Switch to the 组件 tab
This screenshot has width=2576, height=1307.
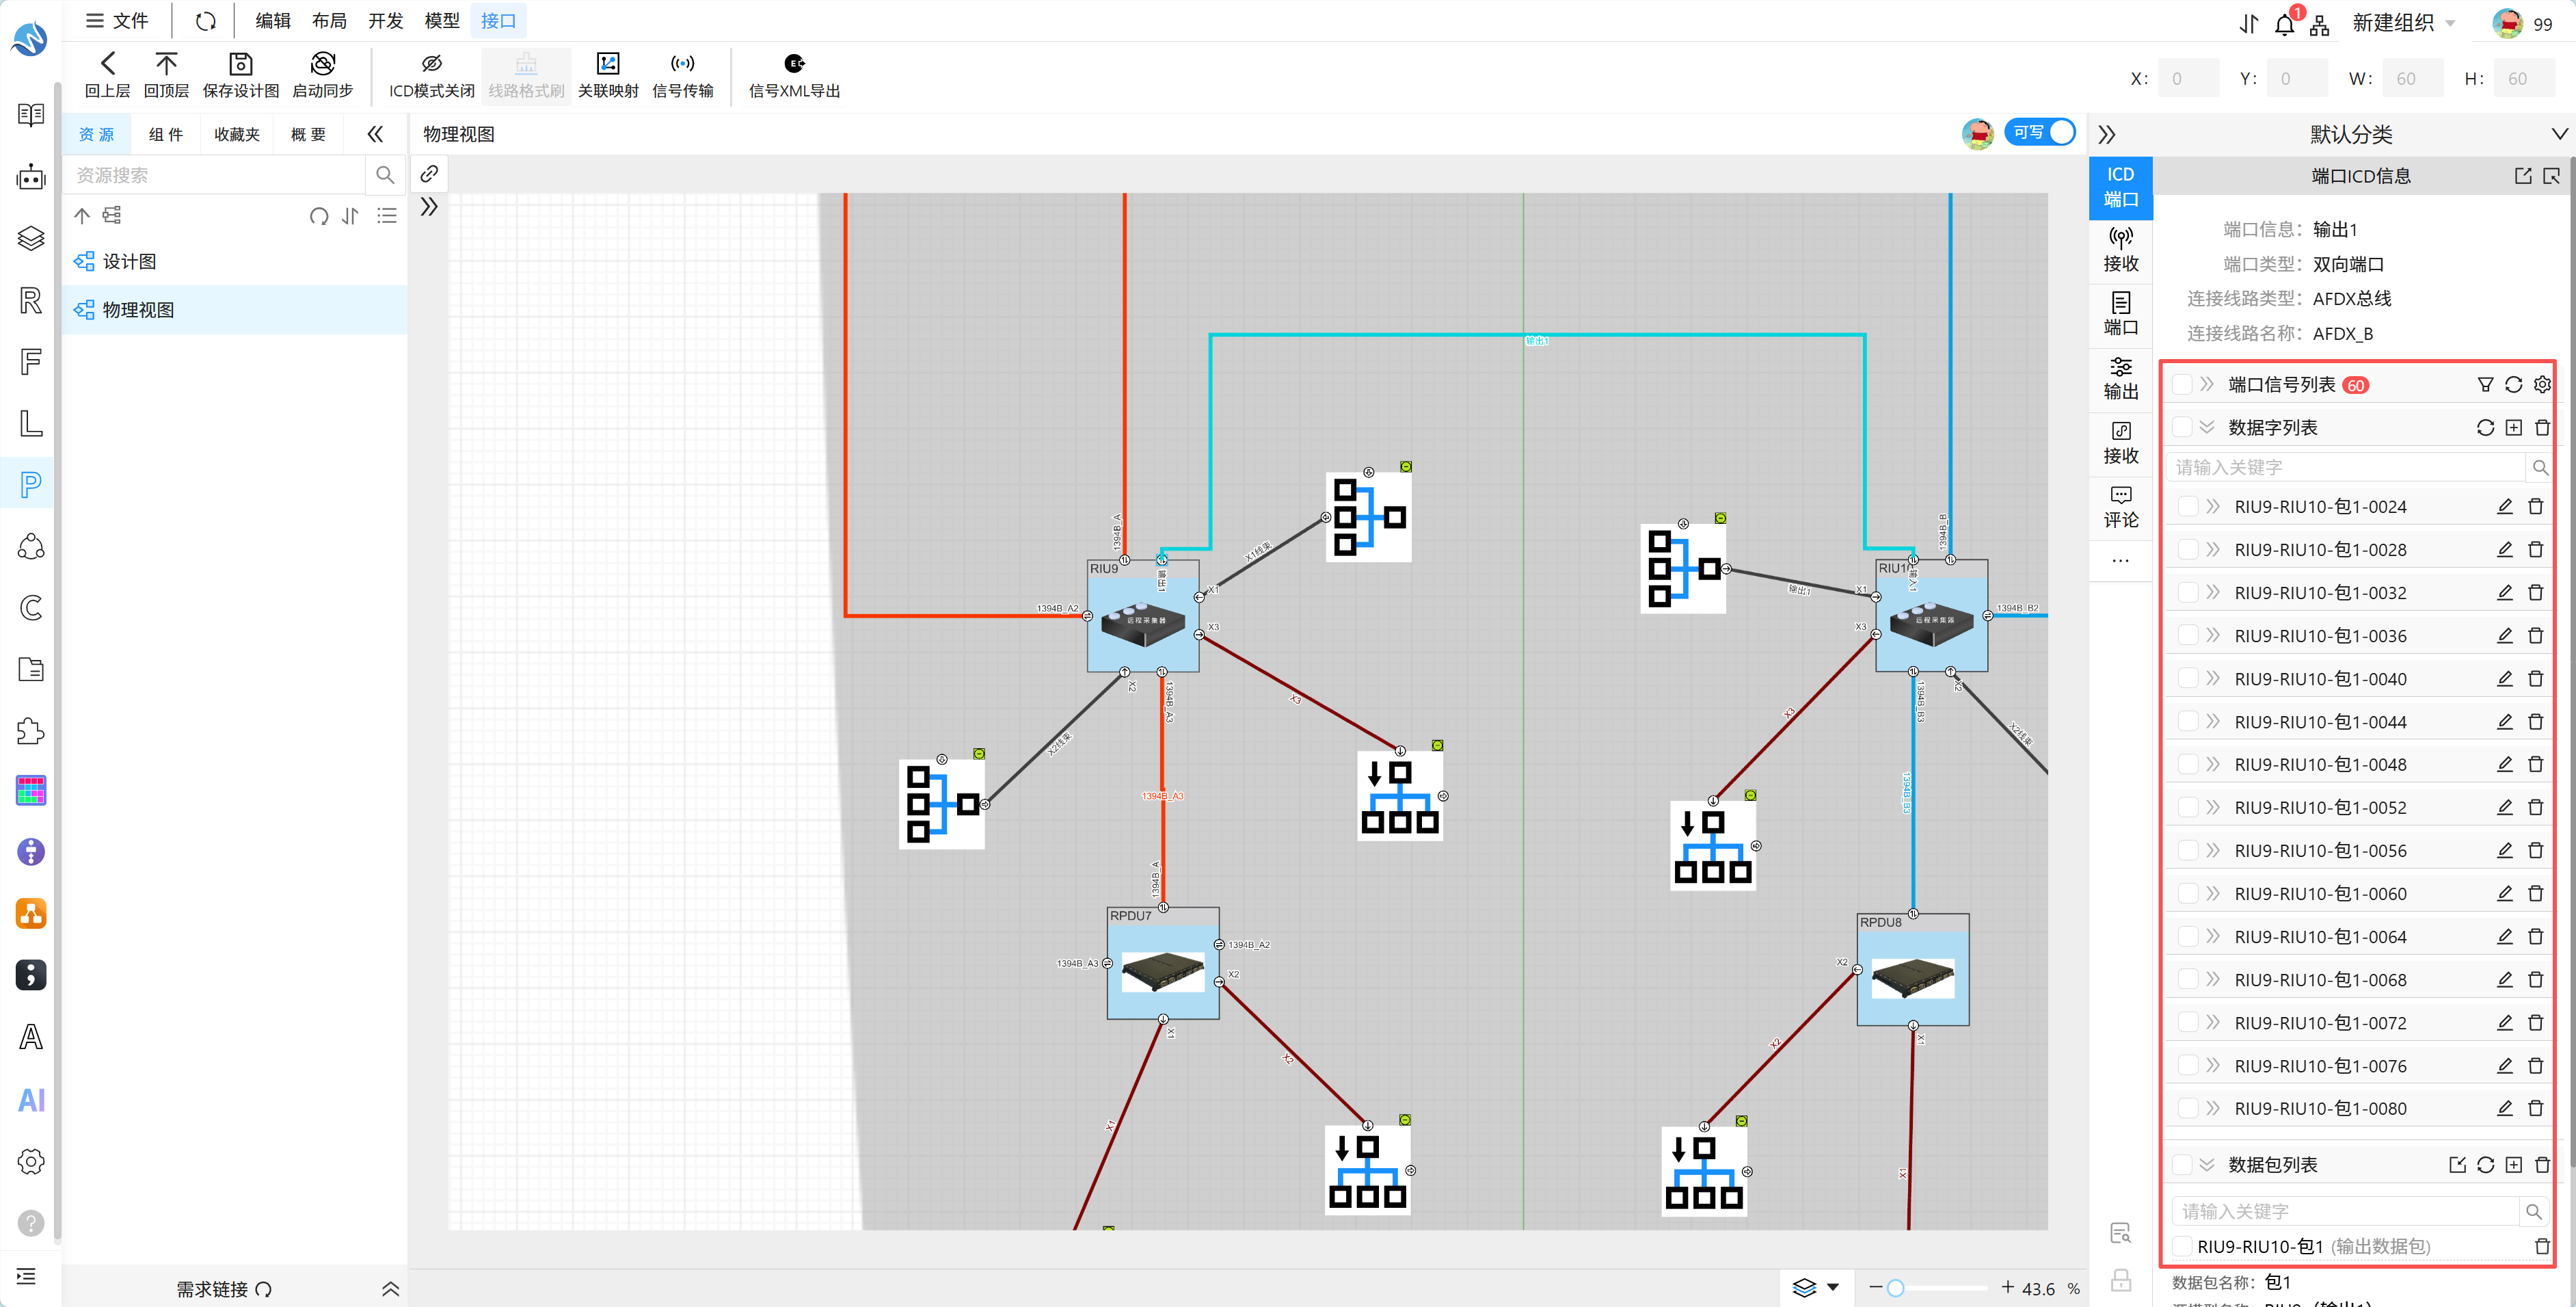[x=166, y=134]
